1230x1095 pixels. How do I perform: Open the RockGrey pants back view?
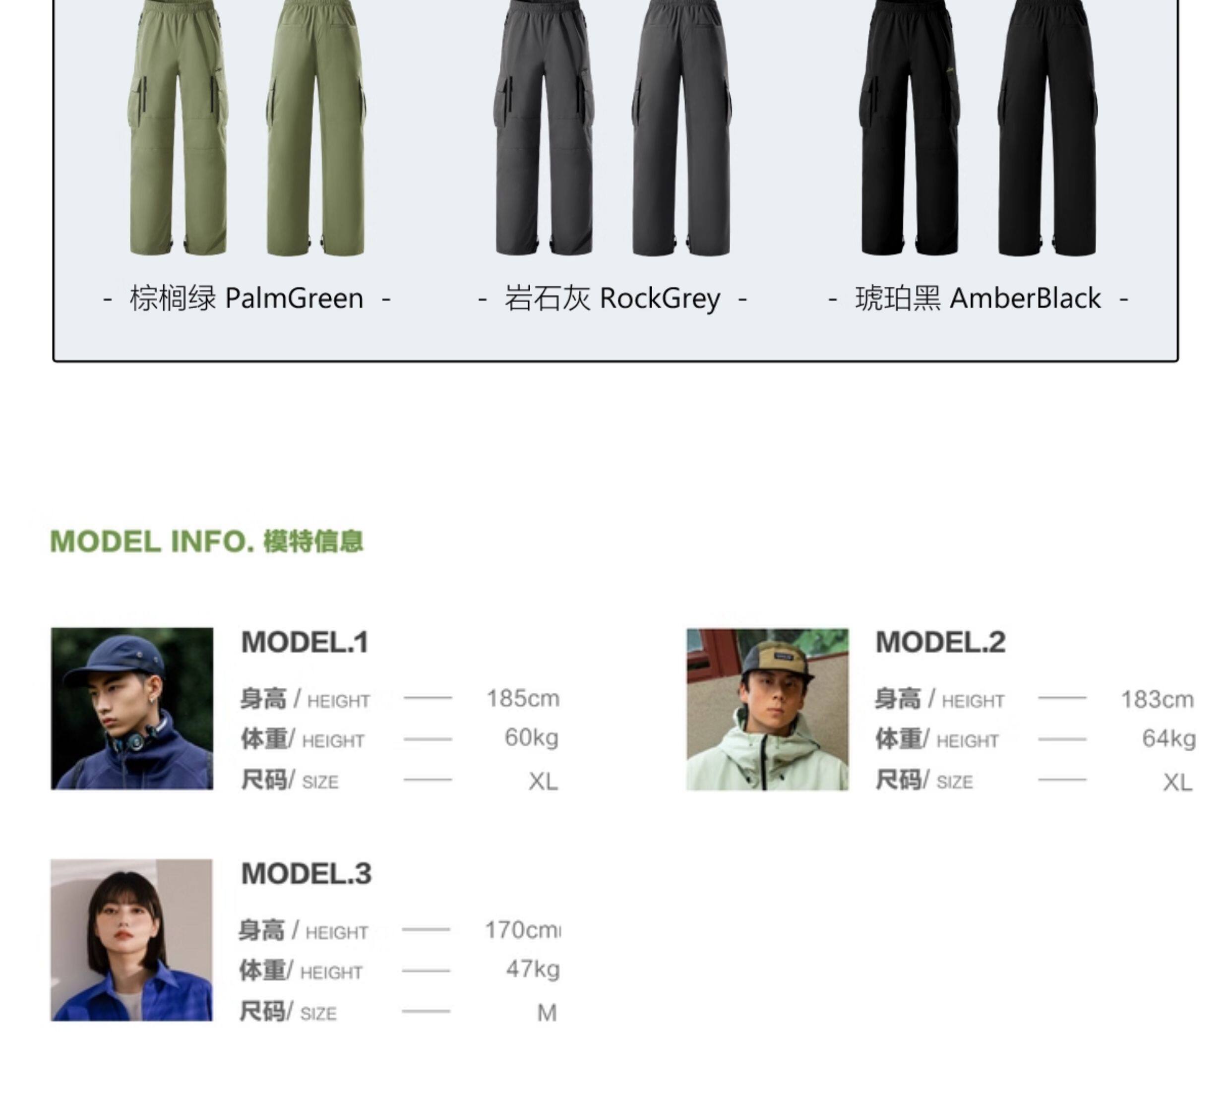[x=682, y=127]
